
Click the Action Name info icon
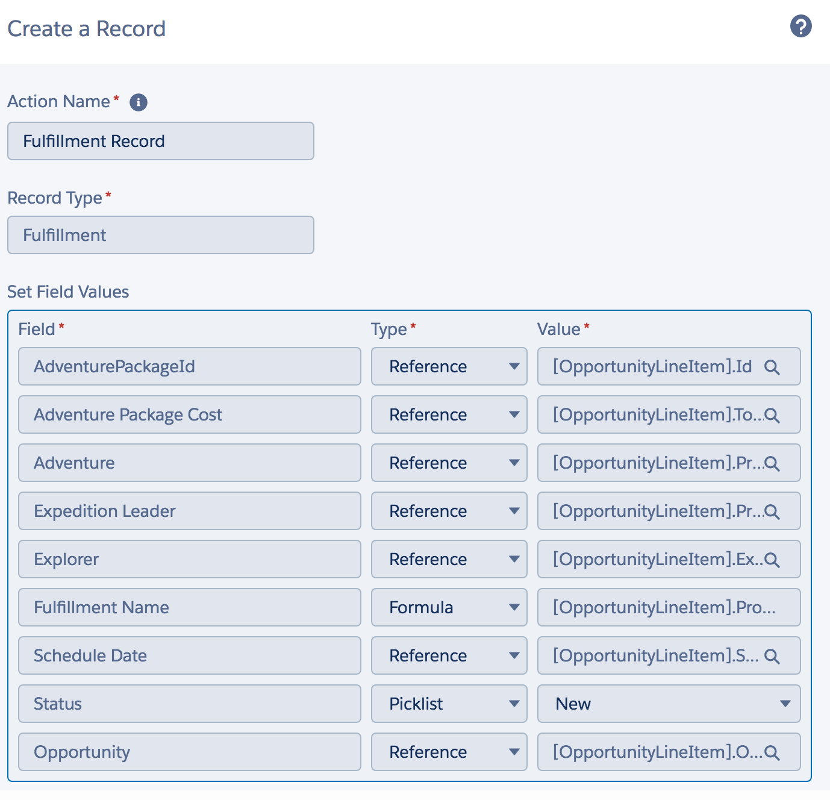pyautogui.click(x=139, y=102)
